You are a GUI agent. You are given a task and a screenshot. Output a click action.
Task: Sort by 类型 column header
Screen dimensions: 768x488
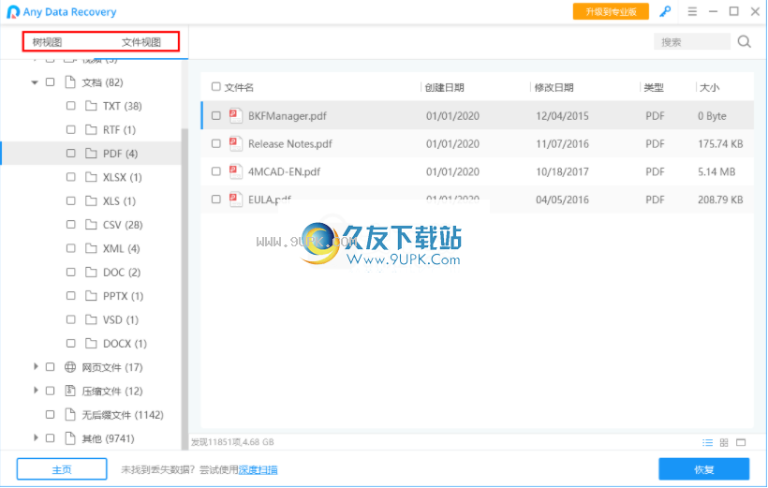(x=654, y=87)
